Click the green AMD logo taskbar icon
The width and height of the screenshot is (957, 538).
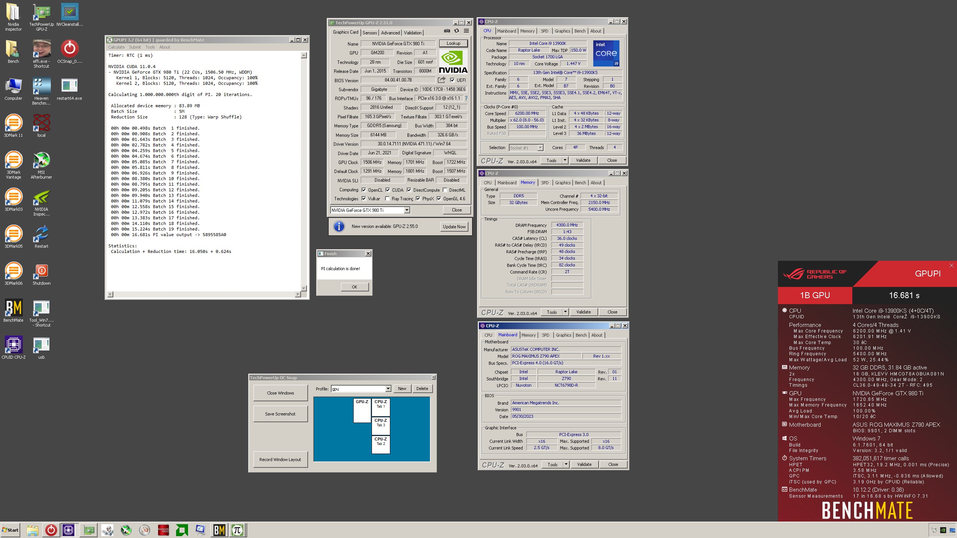[182, 530]
